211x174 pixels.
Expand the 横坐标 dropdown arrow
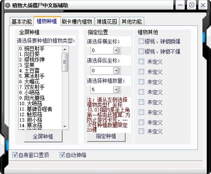click(x=117, y=50)
